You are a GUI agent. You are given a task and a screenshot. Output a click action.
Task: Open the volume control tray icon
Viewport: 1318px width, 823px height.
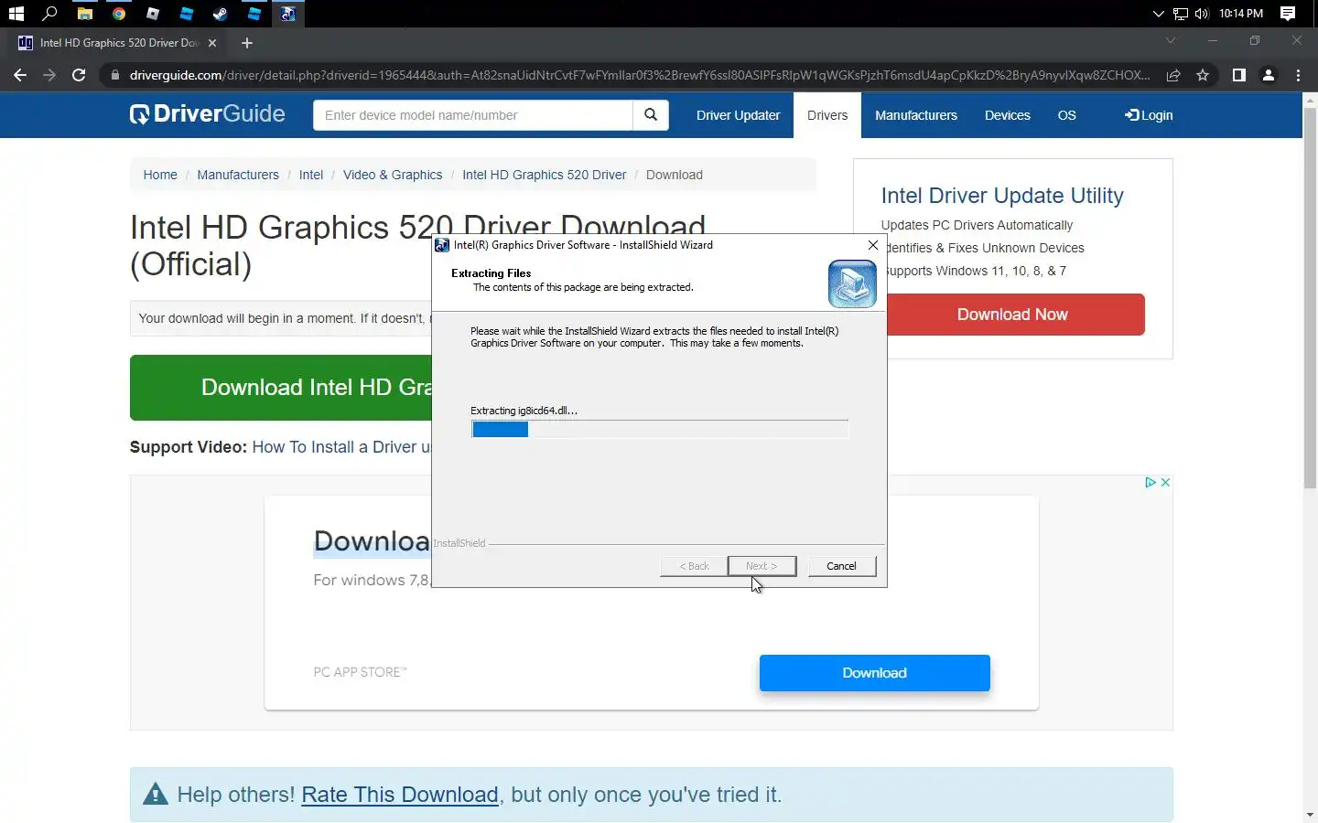1202,14
